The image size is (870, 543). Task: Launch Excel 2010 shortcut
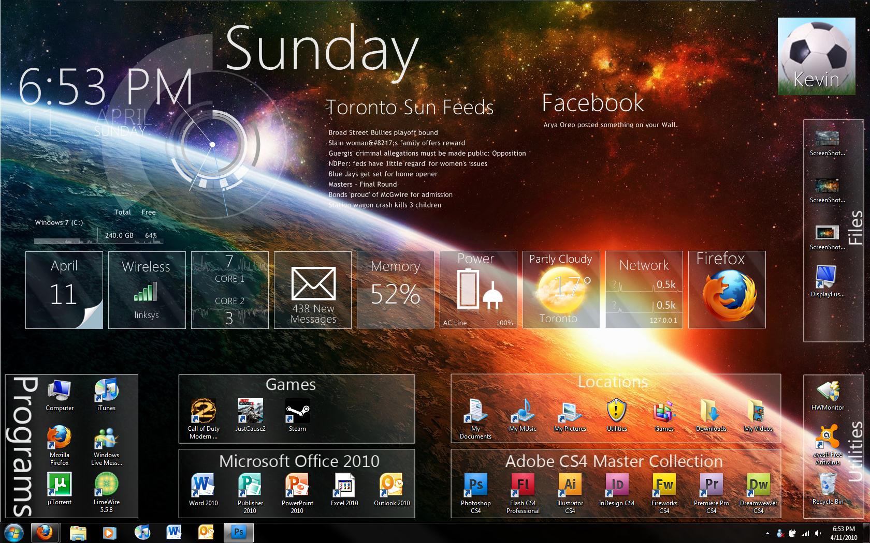pos(344,490)
